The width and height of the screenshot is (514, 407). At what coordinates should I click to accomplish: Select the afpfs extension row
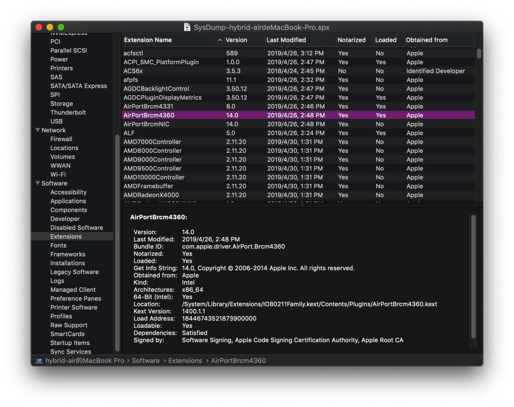click(x=298, y=79)
